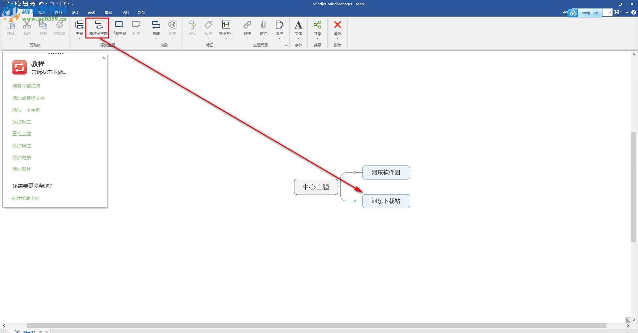The width and height of the screenshot is (638, 333).
Task: Click the Attachment (附件) paperclip icon
Action: (264, 25)
